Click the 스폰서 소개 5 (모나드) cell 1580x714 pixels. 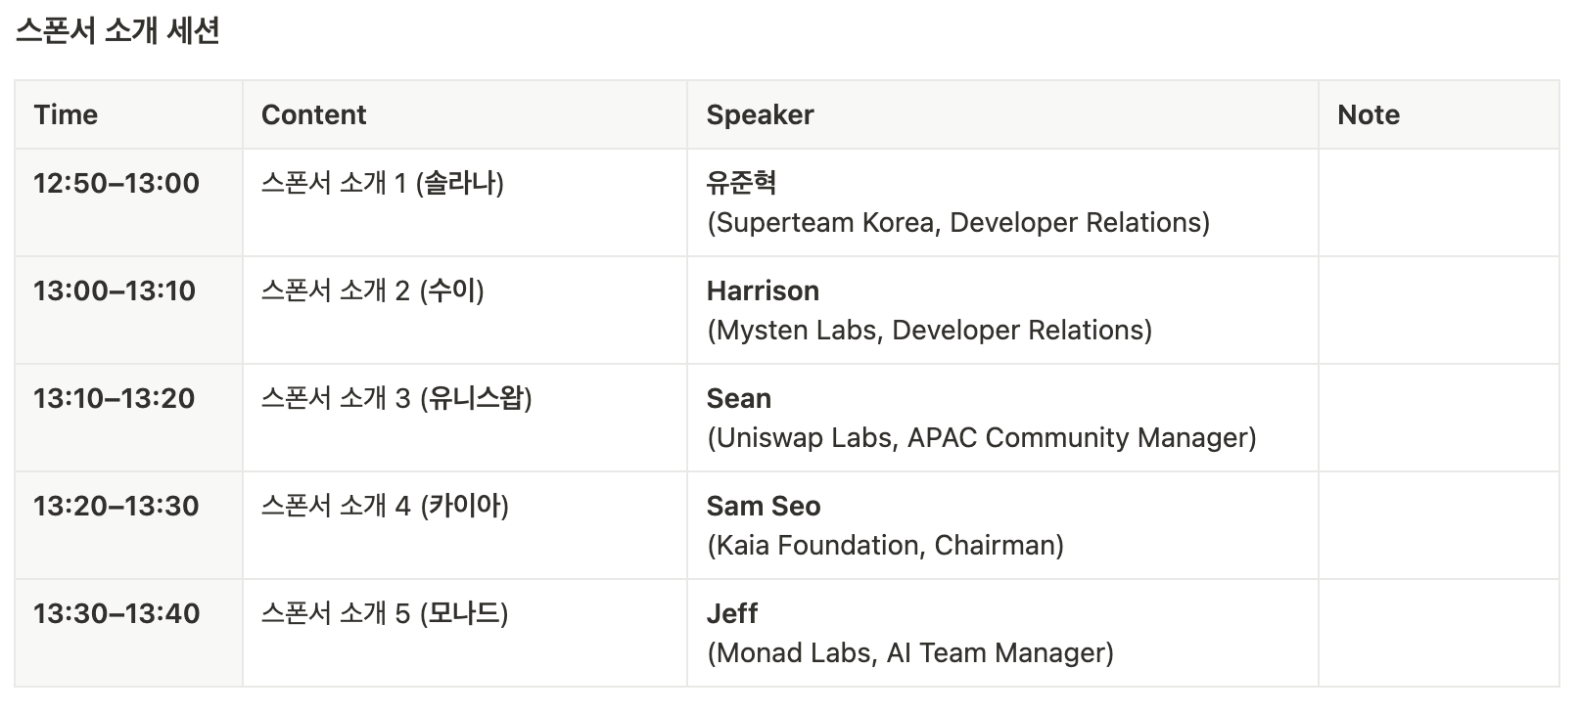(x=465, y=633)
